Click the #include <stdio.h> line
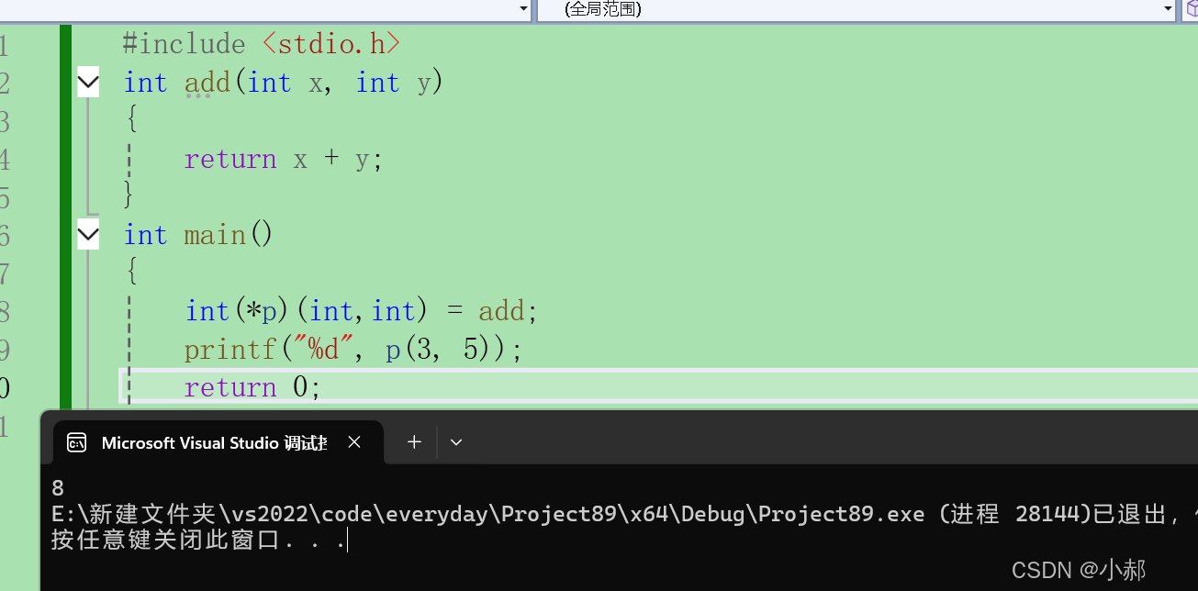The width and height of the screenshot is (1198, 591). (x=262, y=44)
